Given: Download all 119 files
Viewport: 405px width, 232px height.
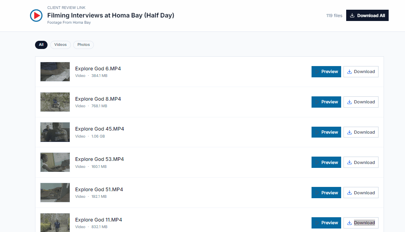Looking at the screenshot, I should pyautogui.click(x=367, y=16).
